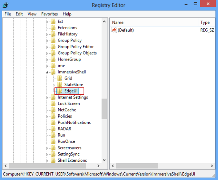Click the values pane scroll right arrow
Viewport: 218px width, 180px height.
pos(212,166)
